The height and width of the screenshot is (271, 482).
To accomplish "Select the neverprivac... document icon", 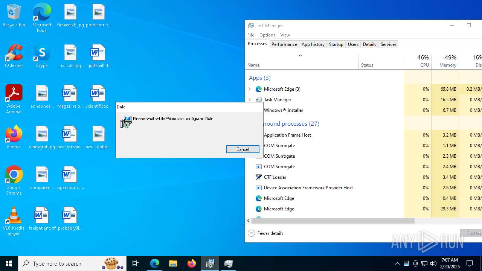I will point(70,137).
